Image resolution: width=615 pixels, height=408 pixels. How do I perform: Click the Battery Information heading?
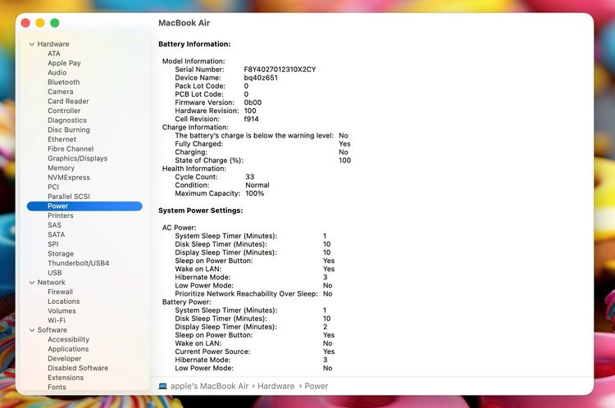click(194, 44)
